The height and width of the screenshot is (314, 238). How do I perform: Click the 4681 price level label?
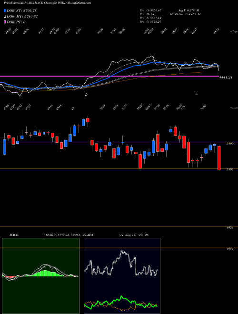230,249
